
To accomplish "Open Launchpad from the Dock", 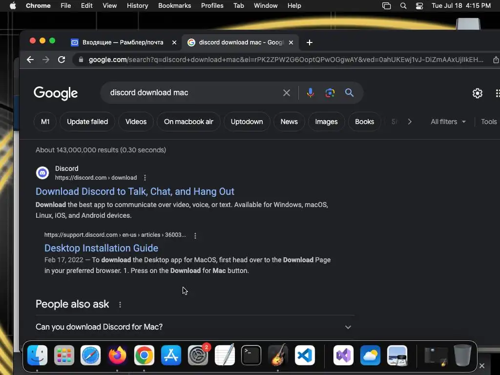I will 64,355.
